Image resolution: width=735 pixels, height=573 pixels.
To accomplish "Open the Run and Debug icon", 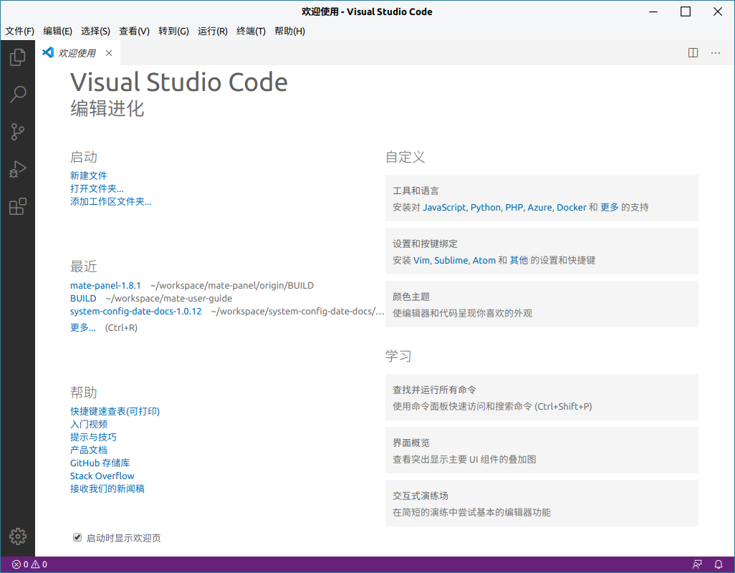I will 17,169.
